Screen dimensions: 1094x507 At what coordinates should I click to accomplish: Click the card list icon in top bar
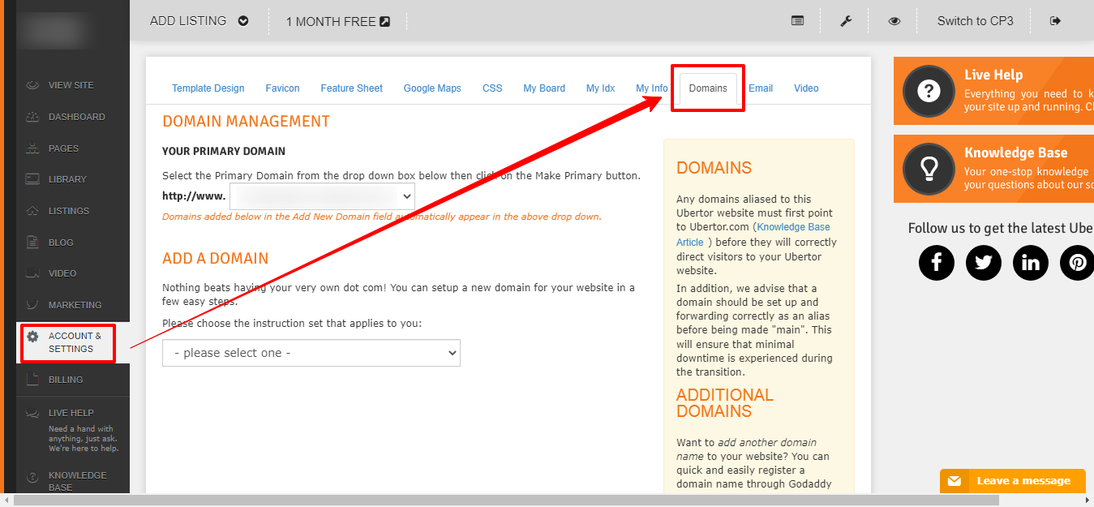tap(798, 21)
